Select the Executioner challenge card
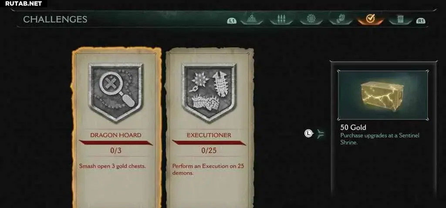The image size is (446, 208). coord(209,128)
